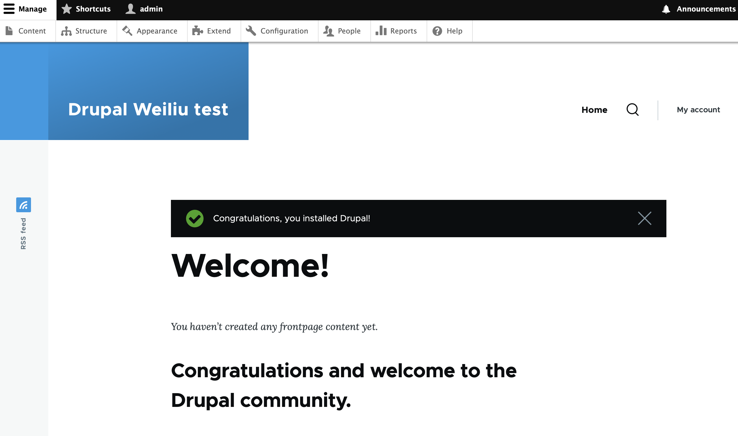Click the Home navigation link

click(594, 110)
